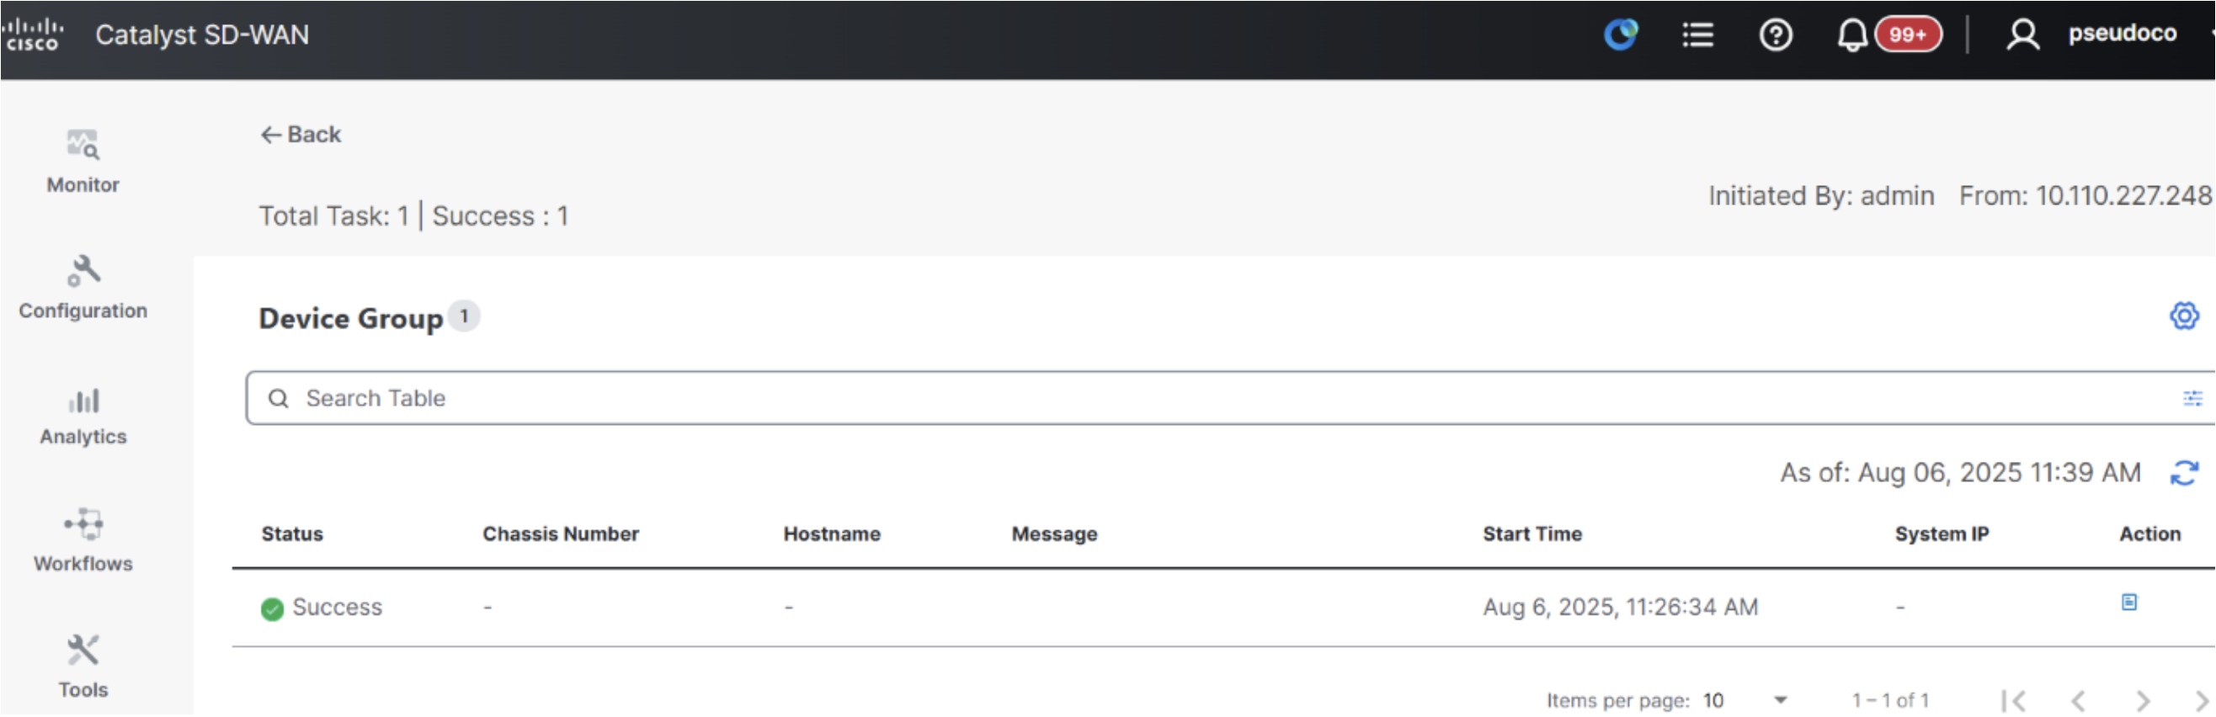Sort by Hostname column header

click(x=832, y=534)
